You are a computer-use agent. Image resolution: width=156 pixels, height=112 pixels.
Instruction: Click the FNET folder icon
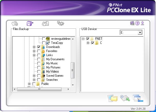92,39
